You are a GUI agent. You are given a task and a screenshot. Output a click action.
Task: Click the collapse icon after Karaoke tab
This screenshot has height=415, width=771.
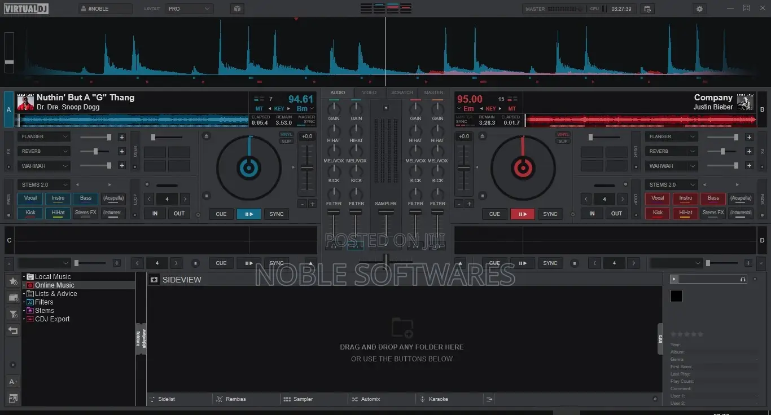(489, 399)
